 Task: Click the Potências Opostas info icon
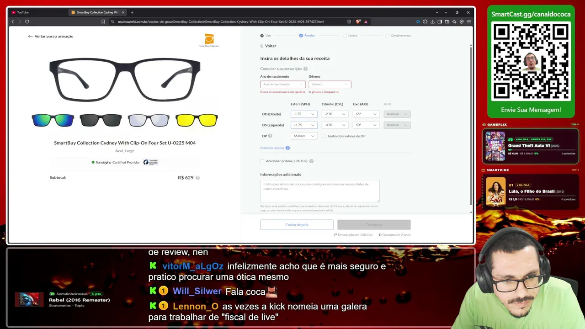287,148
